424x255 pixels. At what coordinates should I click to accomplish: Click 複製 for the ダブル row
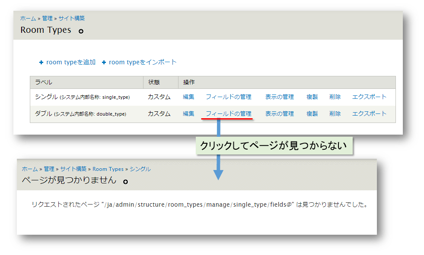(x=312, y=113)
